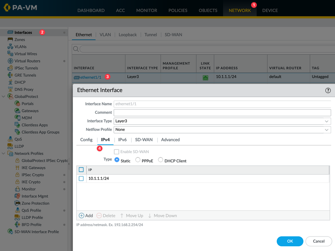Click the green link state icon
This screenshot has height=251, width=335.
[x=205, y=78]
